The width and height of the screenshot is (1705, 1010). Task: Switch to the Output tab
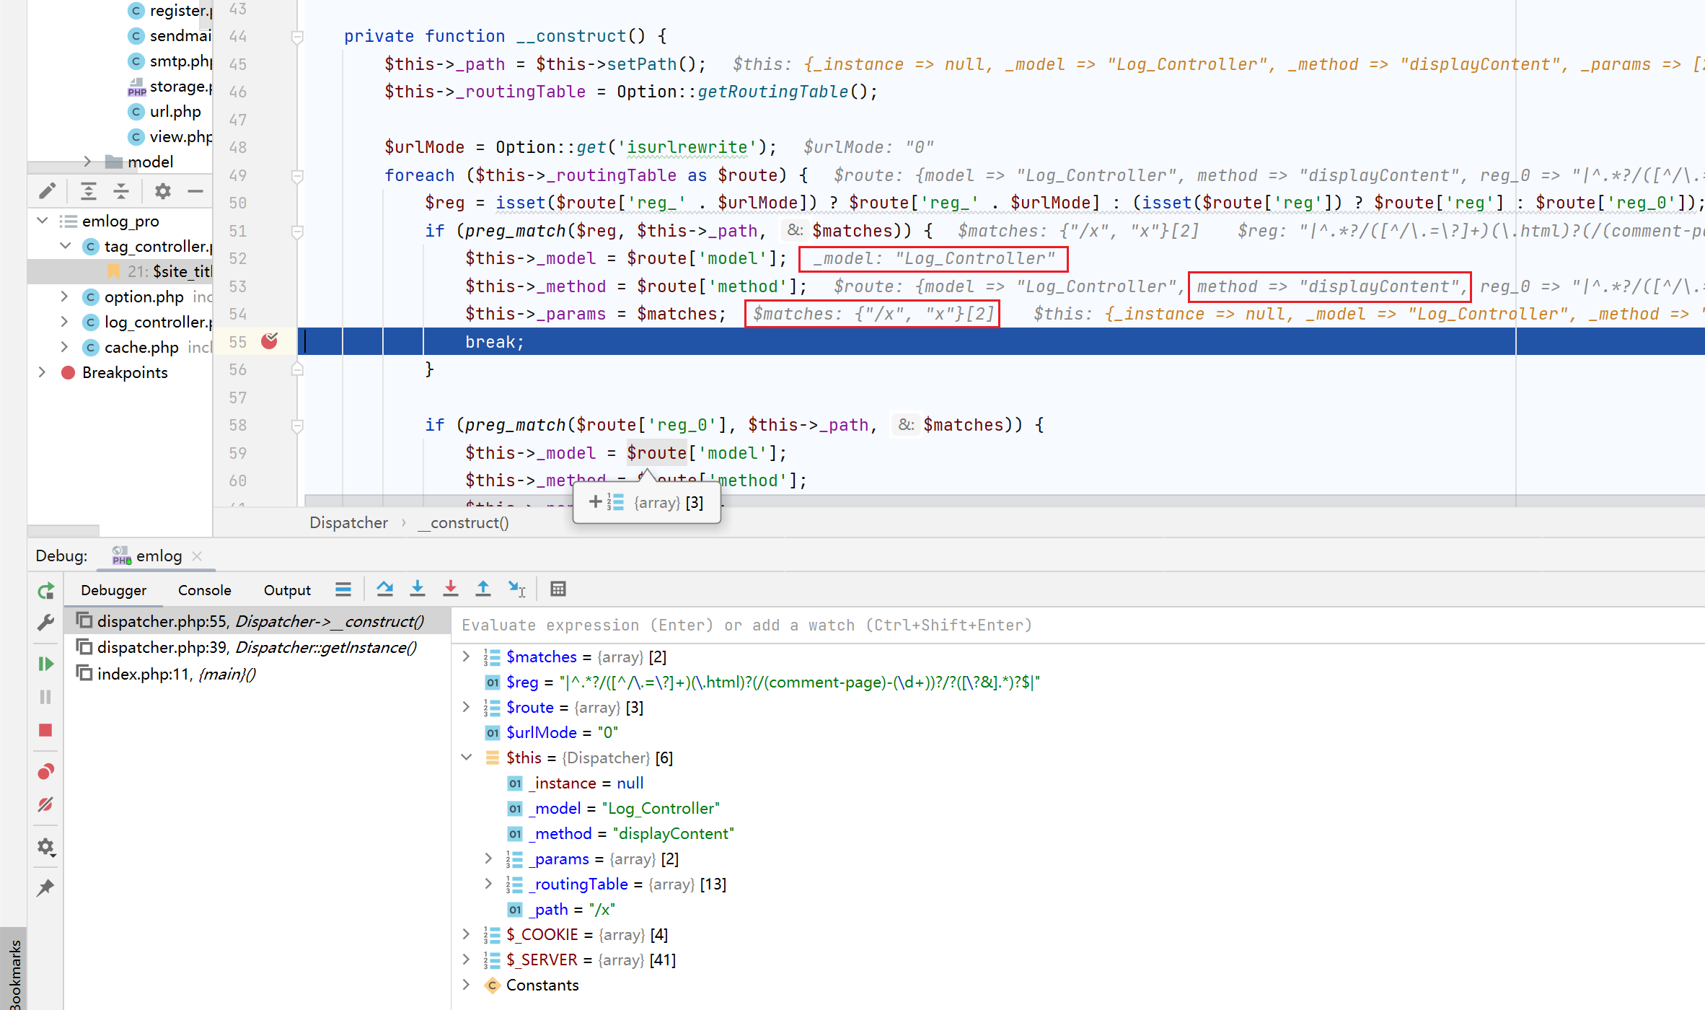point(286,590)
